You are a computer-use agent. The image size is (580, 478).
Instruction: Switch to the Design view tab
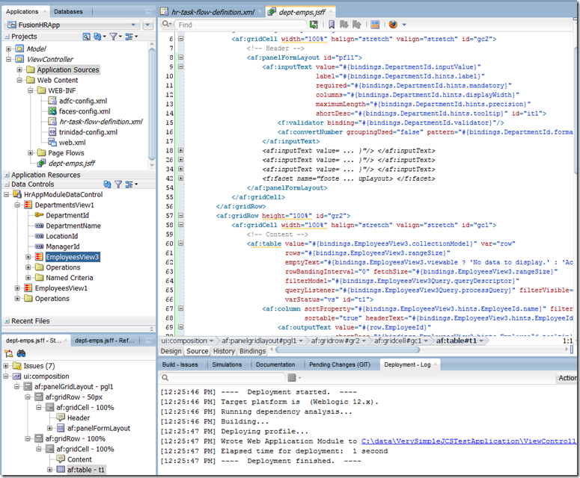point(171,351)
